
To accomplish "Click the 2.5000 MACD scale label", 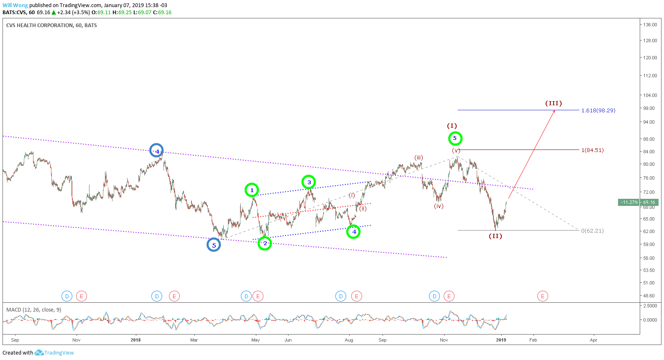I will point(650,306).
